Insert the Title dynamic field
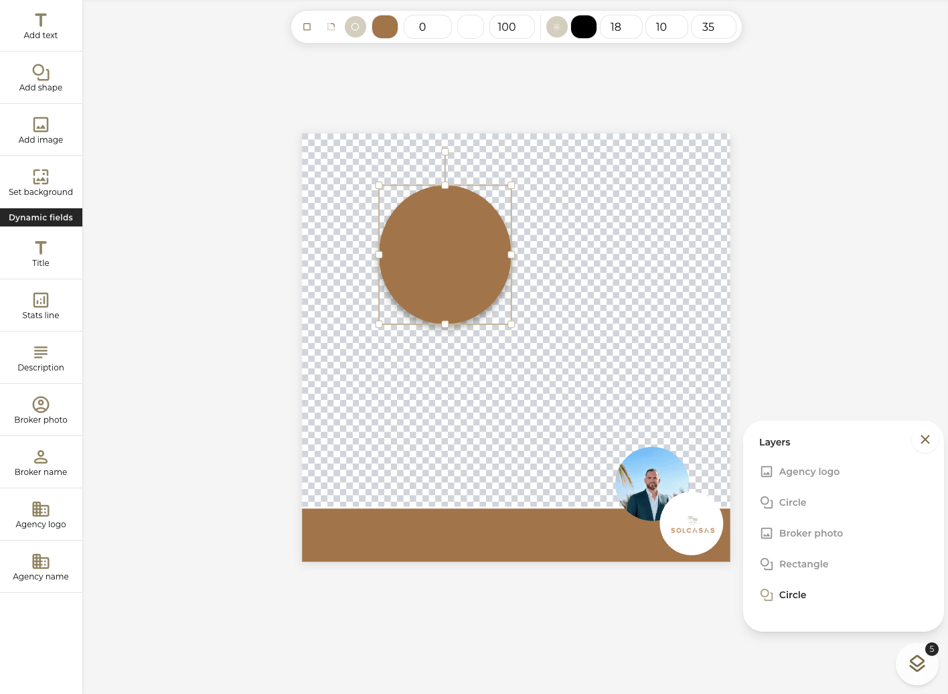 pyautogui.click(x=41, y=253)
